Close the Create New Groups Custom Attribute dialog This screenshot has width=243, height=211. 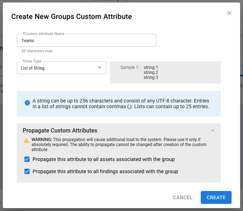(x=229, y=13)
